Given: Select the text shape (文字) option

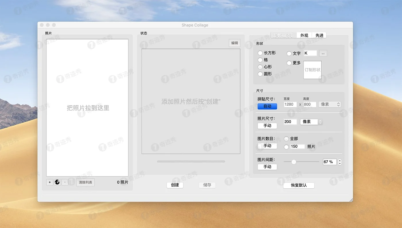Looking at the screenshot, I should click(x=289, y=53).
